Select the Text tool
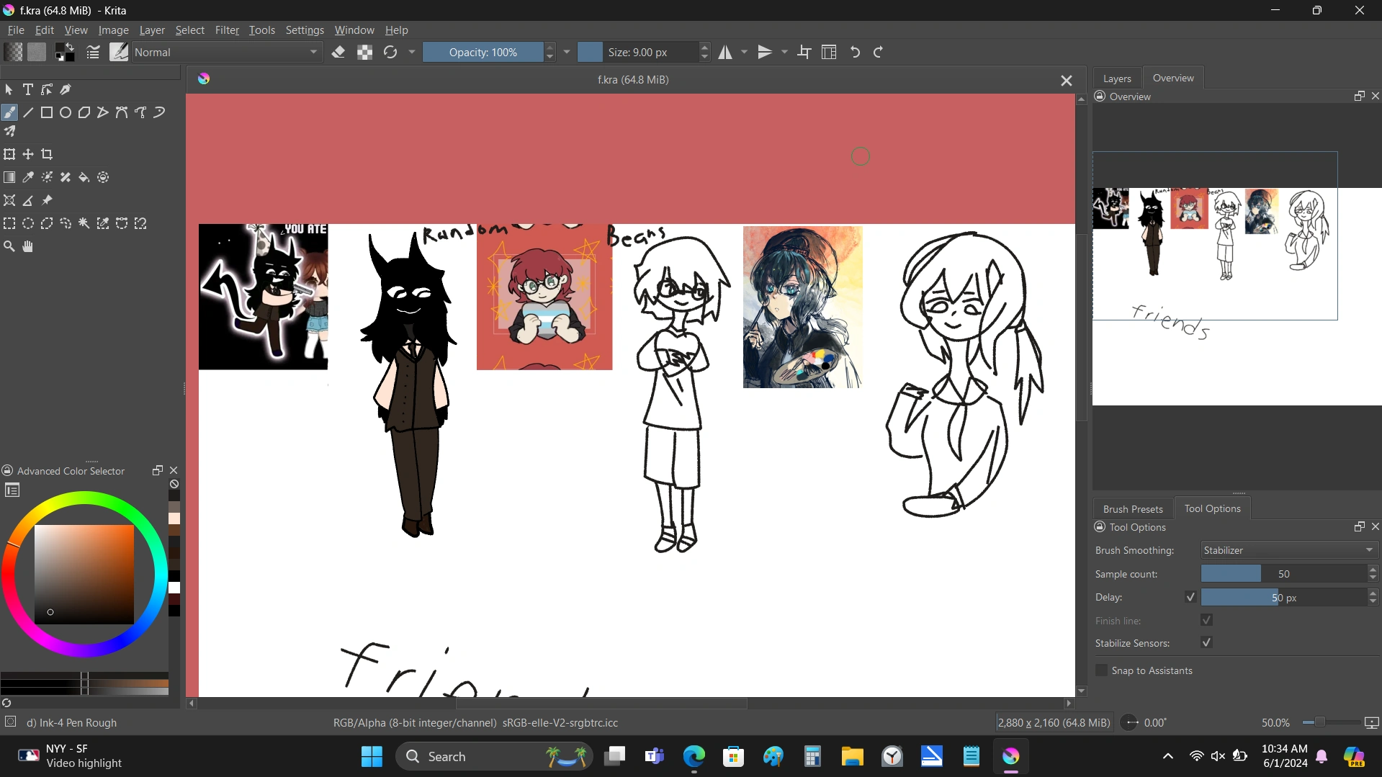Image resolution: width=1382 pixels, height=777 pixels. tap(28, 89)
